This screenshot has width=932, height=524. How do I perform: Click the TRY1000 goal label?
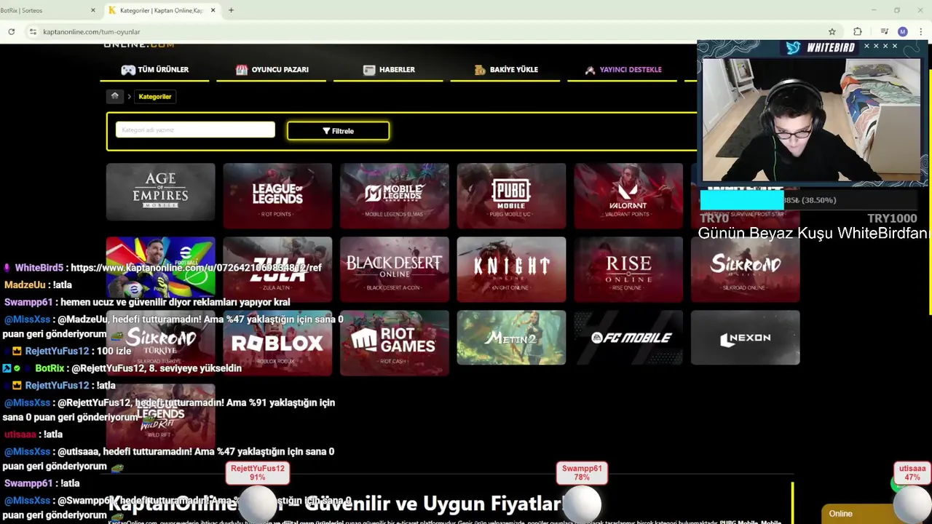coord(892,218)
